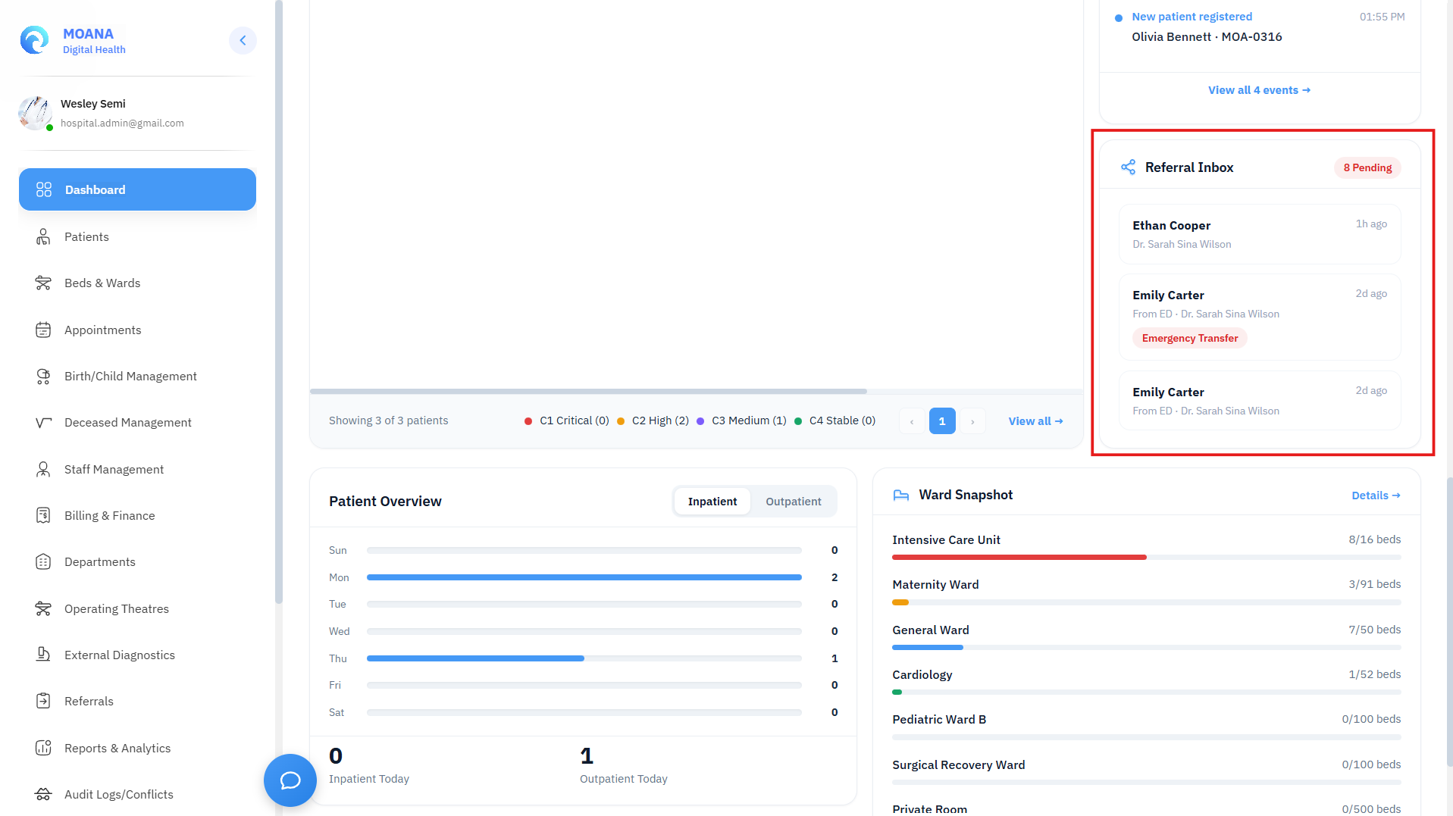Collapse the sidebar with the chevron button
Image resolution: width=1453 pixels, height=816 pixels.
point(243,40)
